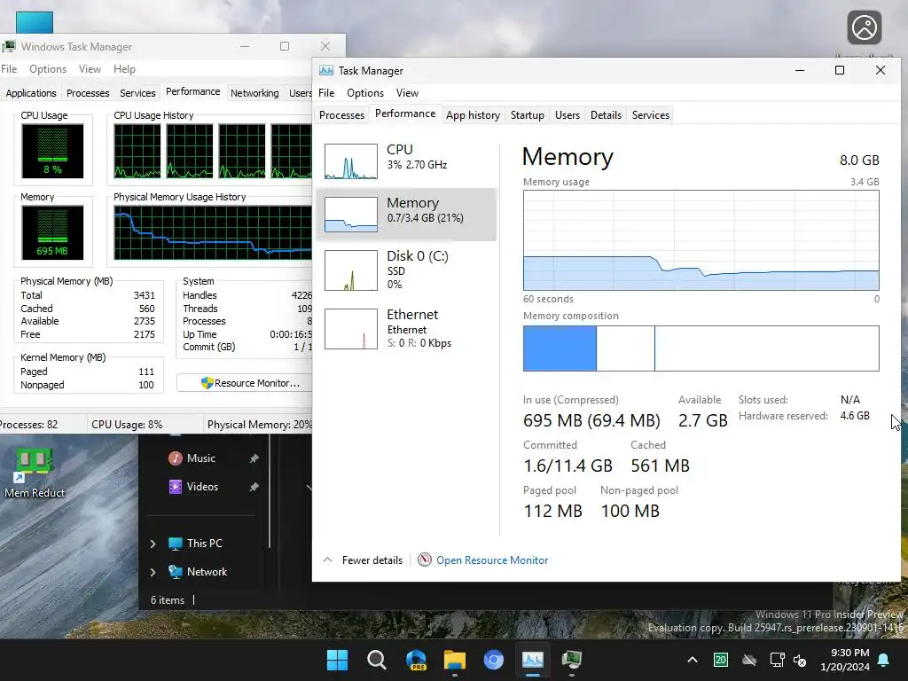The width and height of the screenshot is (908, 681).
Task: Open network status tray icon
Action: click(x=777, y=660)
